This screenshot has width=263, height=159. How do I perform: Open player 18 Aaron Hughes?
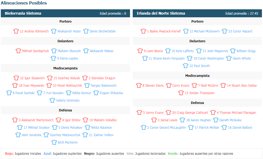[x=198, y=120]
